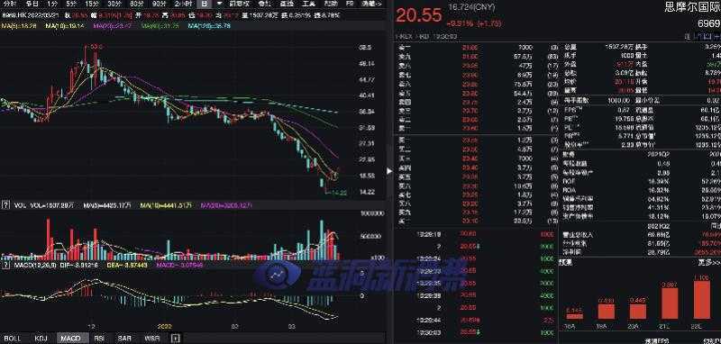The width and height of the screenshot is (721, 344).
Task: Click the stock code 6969
Action: click(x=708, y=23)
